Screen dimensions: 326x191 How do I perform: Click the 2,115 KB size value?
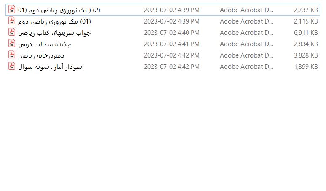coord(306,21)
